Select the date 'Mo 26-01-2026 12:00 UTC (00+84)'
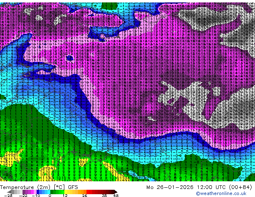 click(x=199, y=187)
